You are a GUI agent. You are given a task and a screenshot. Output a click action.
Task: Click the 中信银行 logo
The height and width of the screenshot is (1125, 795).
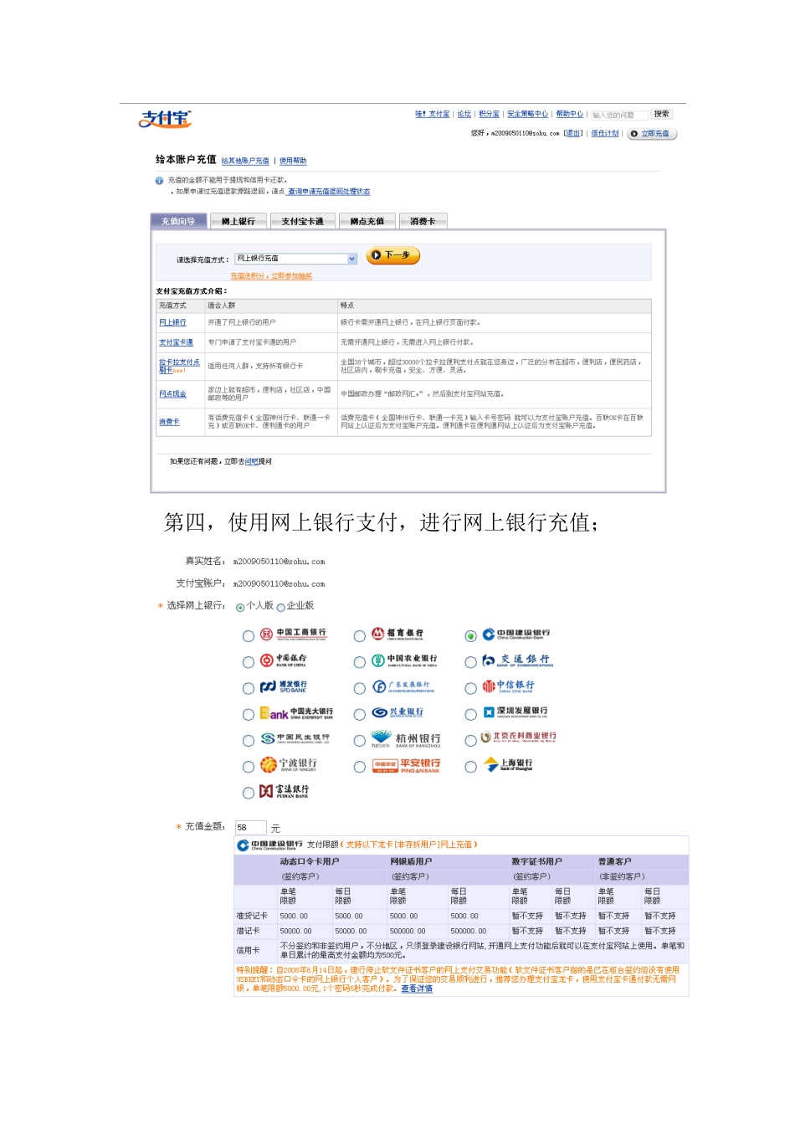(508, 686)
